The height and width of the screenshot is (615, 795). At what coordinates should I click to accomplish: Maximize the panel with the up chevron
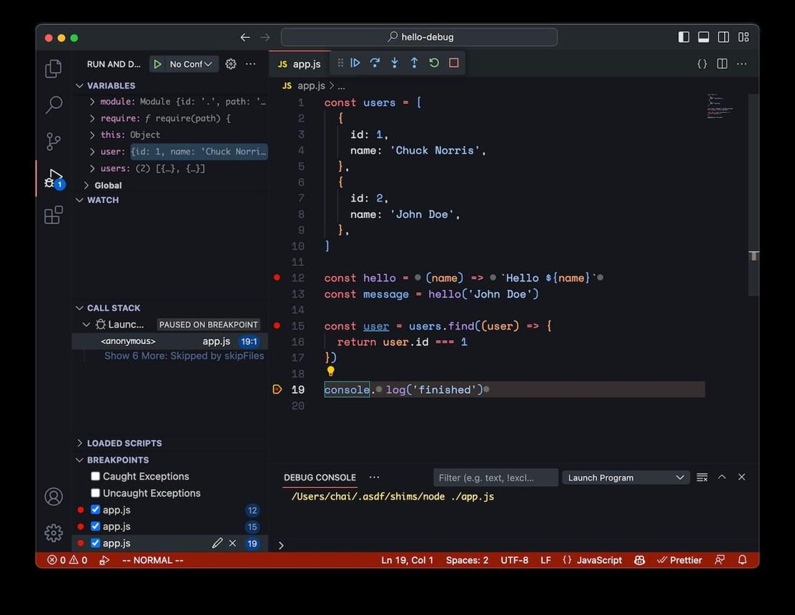(x=722, y=477)
